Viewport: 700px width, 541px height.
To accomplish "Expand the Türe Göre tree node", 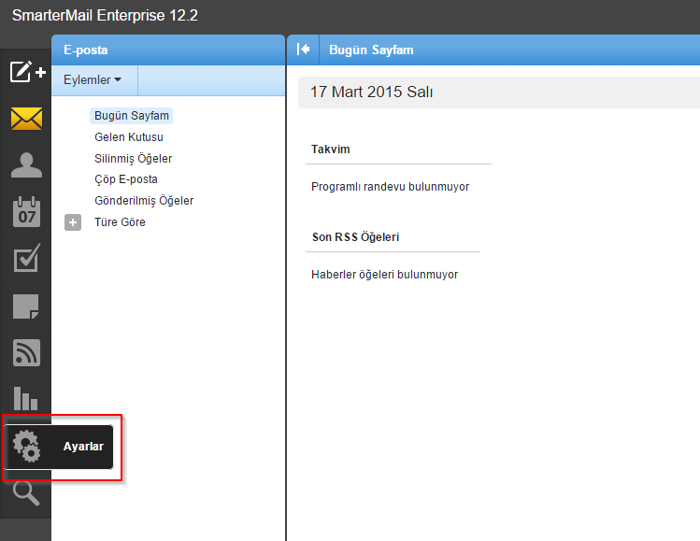I will click(x=73, y=222).
